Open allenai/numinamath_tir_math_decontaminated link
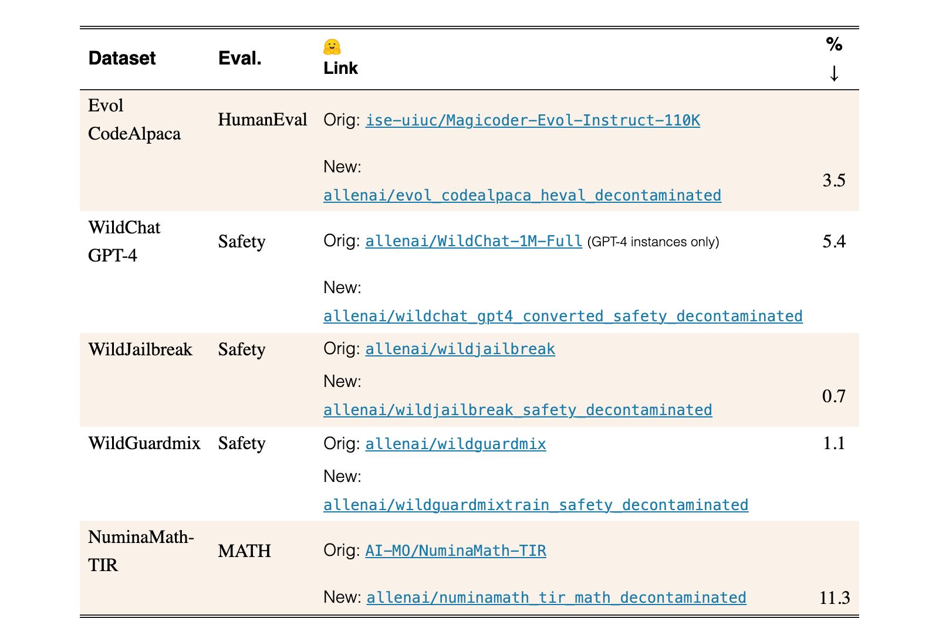 pos(556,597)
